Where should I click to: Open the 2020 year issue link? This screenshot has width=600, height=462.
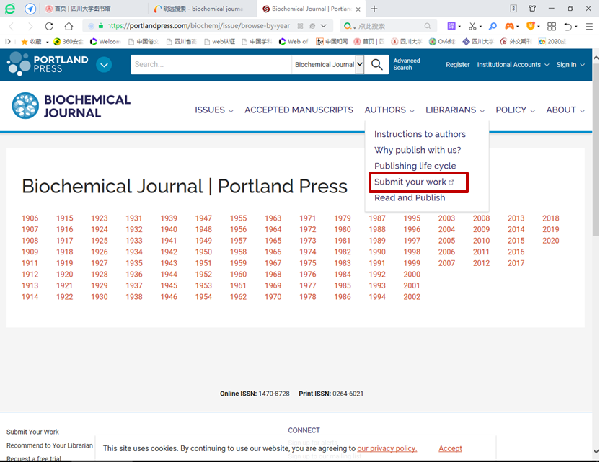tap(551, 241)
